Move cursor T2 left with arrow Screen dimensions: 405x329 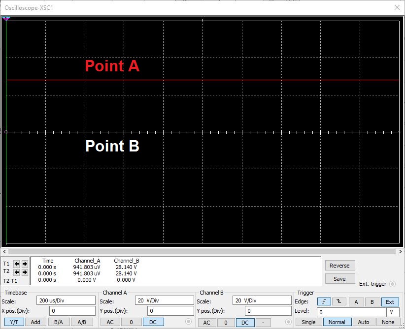tap(17, 272)
